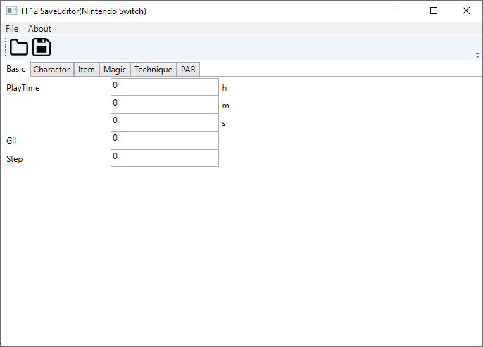The image size is (483, 347).
Task: Go to the Magic tab
Action: [x=115, y=70]
